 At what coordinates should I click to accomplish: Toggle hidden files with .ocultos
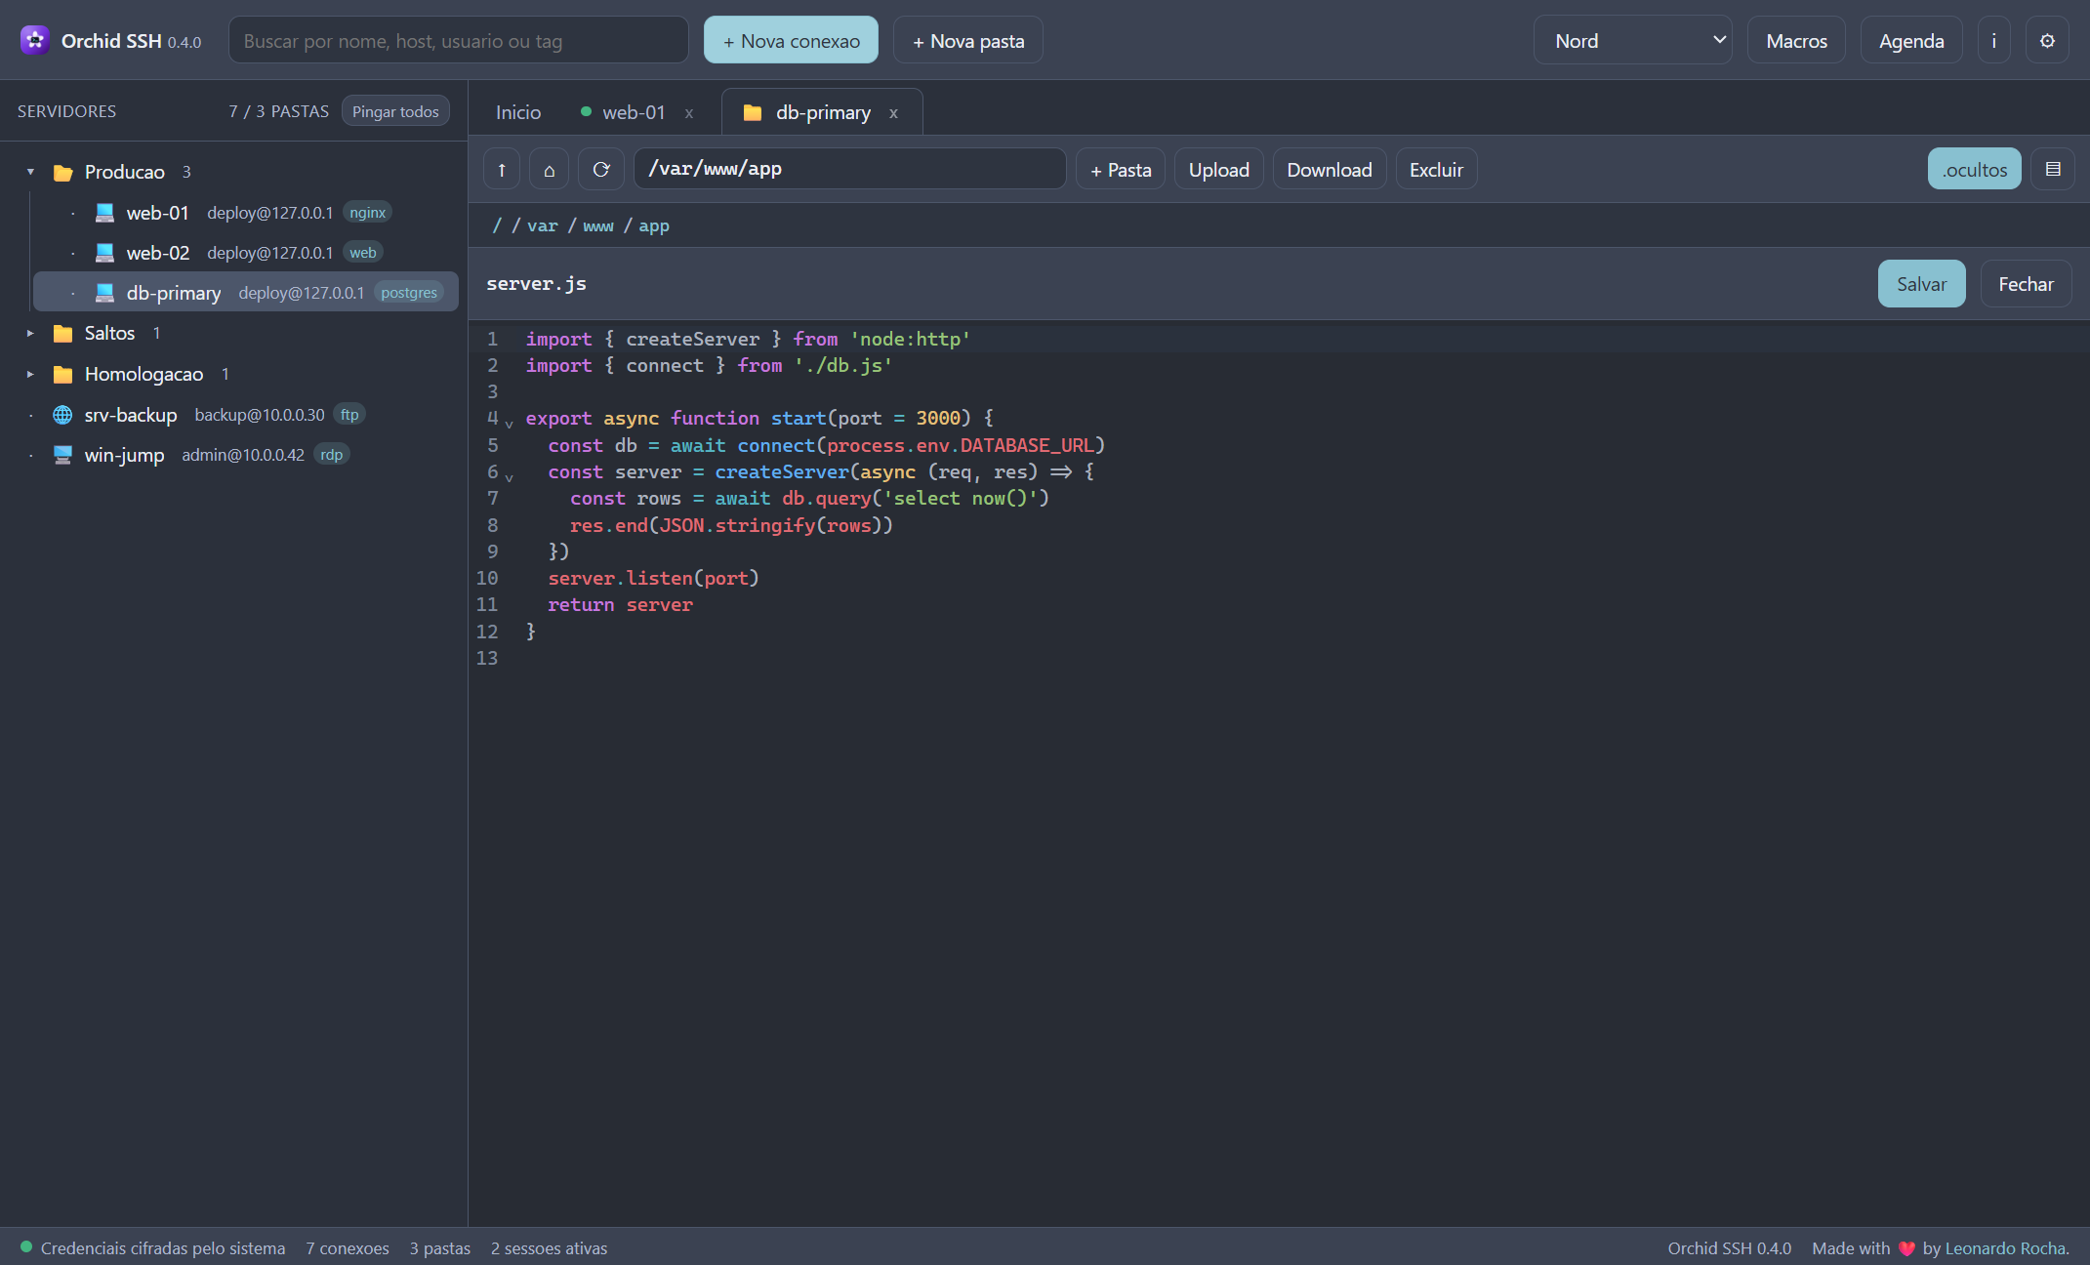[x=1974, y=170]
